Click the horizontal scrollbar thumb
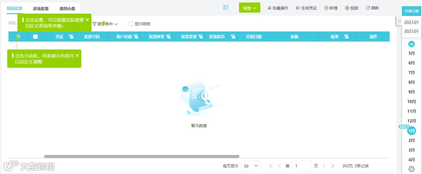 [141, 156]
